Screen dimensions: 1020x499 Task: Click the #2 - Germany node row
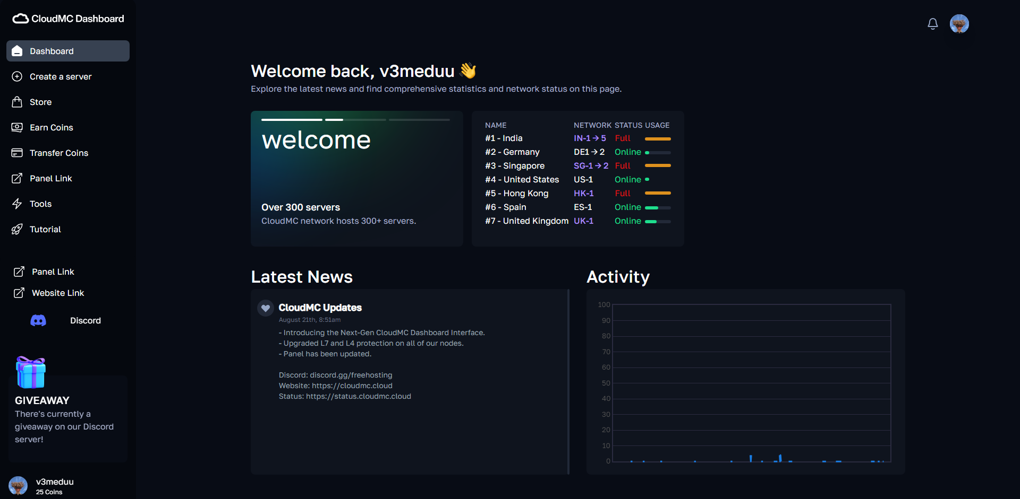[512, 152]
